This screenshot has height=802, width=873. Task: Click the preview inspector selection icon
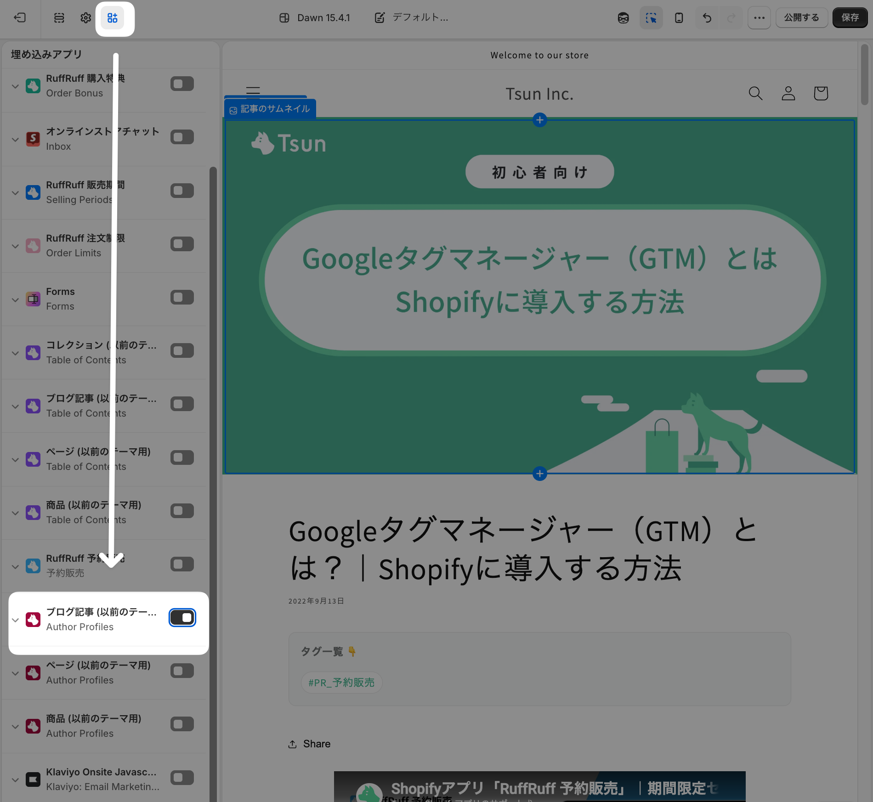tap(651, 18)
